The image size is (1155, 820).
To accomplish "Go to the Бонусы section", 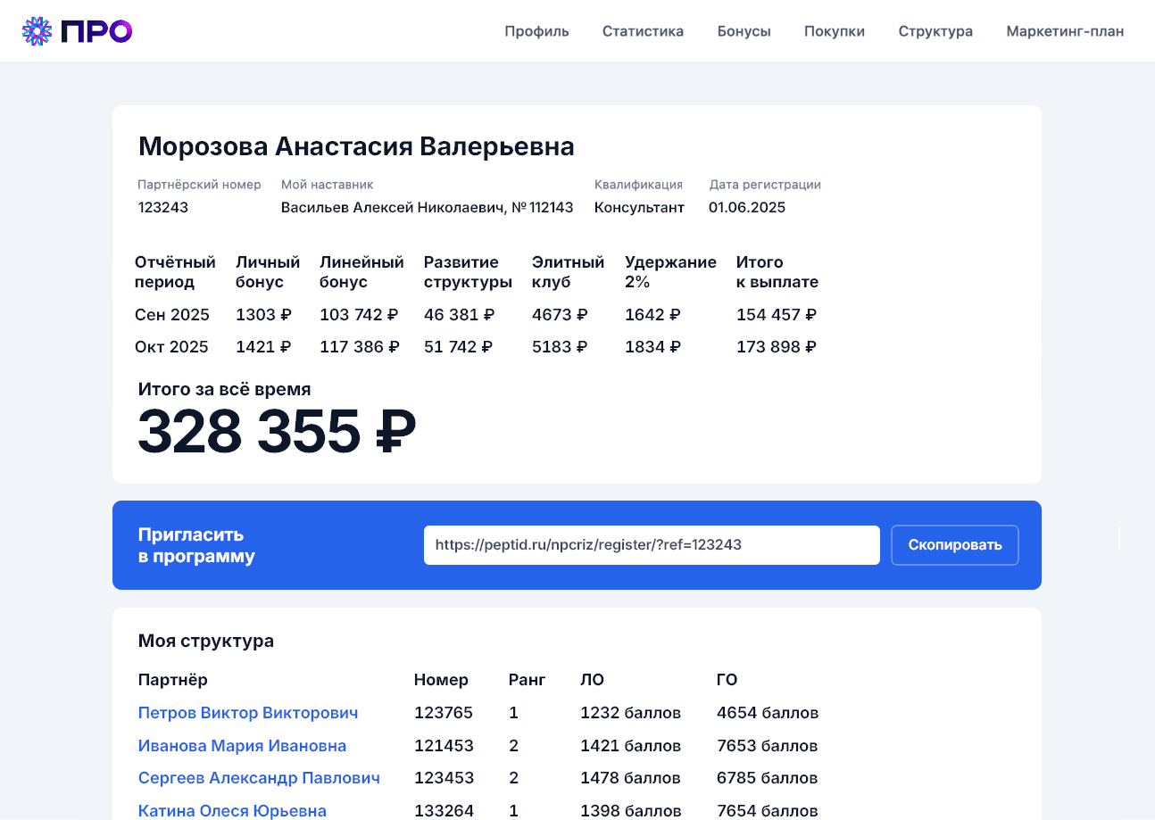I will pos(744,31).
